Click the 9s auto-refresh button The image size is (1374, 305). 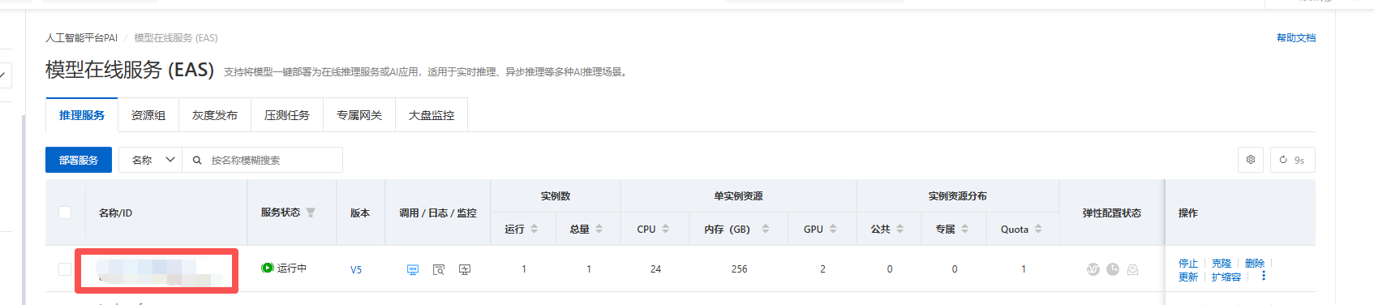[1292, 160]
